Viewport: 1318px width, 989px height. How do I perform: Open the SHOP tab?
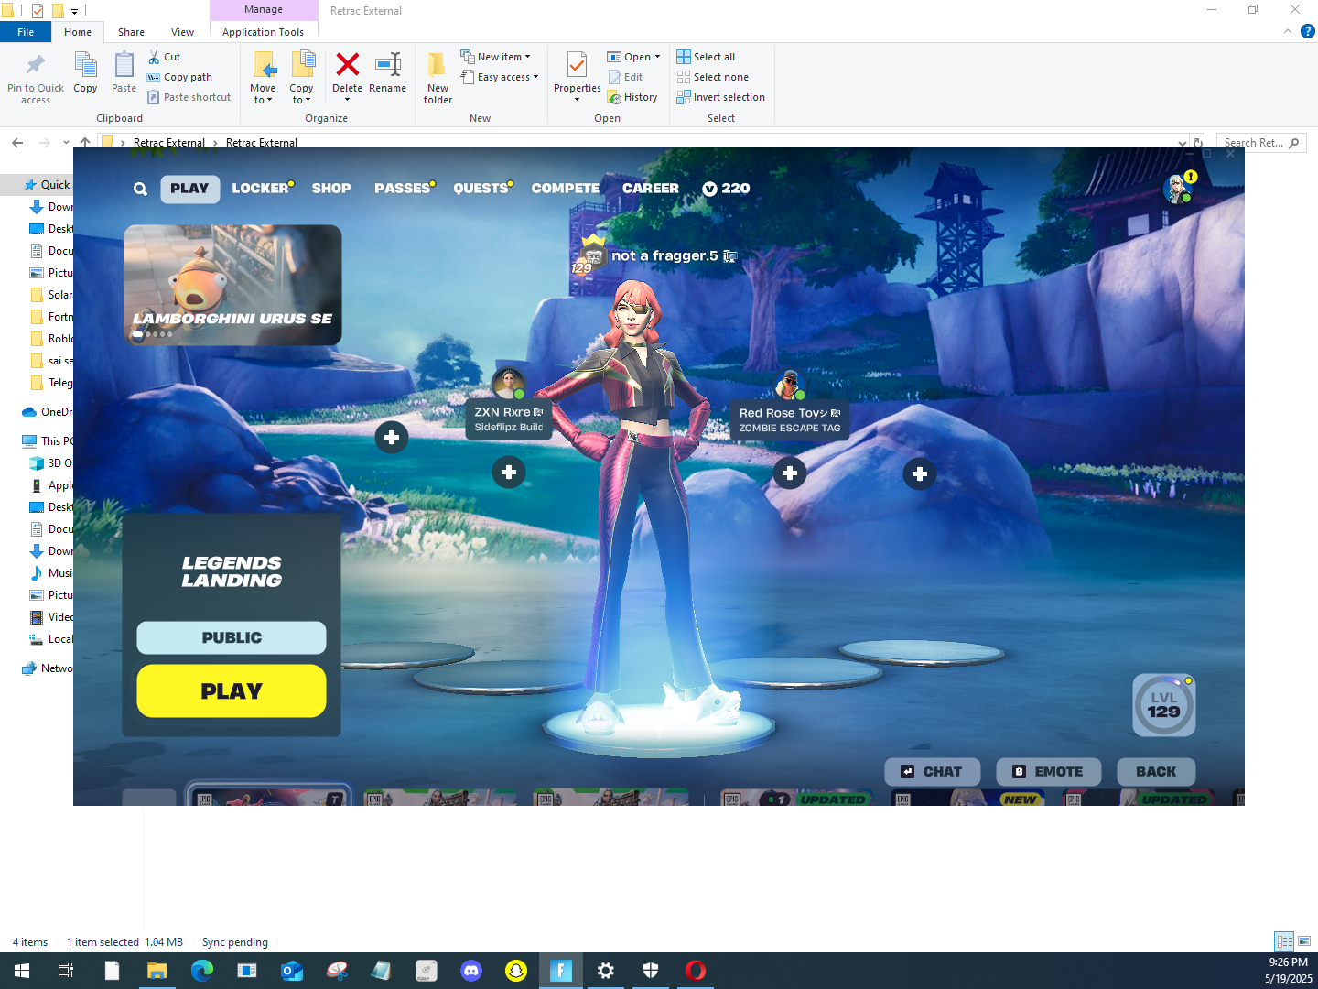(331, 189)
